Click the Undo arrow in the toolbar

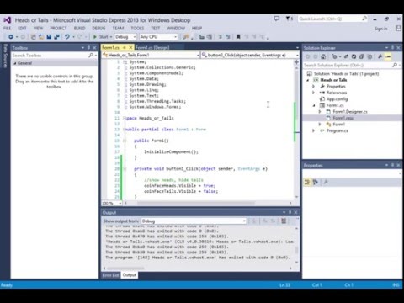pos(67,37)
